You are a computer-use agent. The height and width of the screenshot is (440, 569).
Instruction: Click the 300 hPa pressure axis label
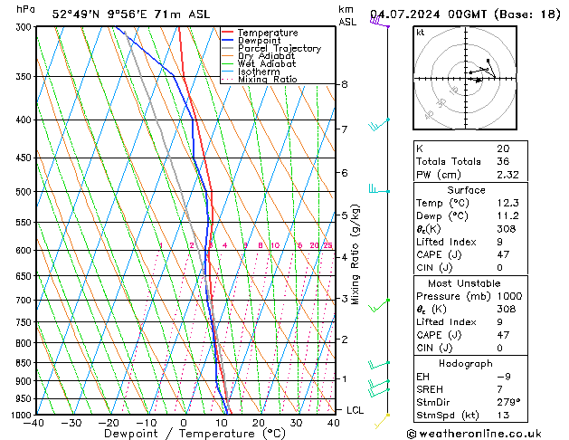point(25,27)
